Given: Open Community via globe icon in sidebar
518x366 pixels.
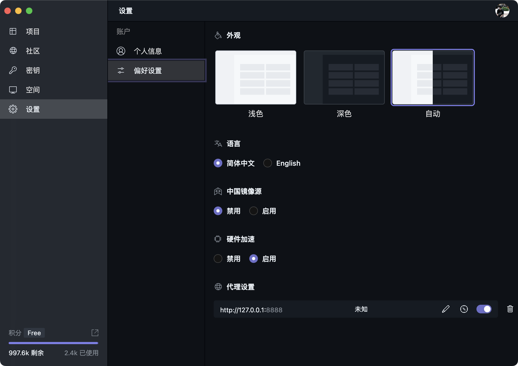Looking at the screenshot, I should 13,51.
